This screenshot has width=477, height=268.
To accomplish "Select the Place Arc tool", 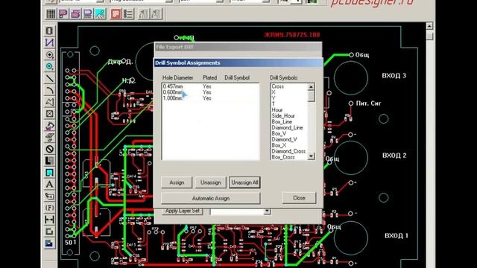I will coord(50,90).
